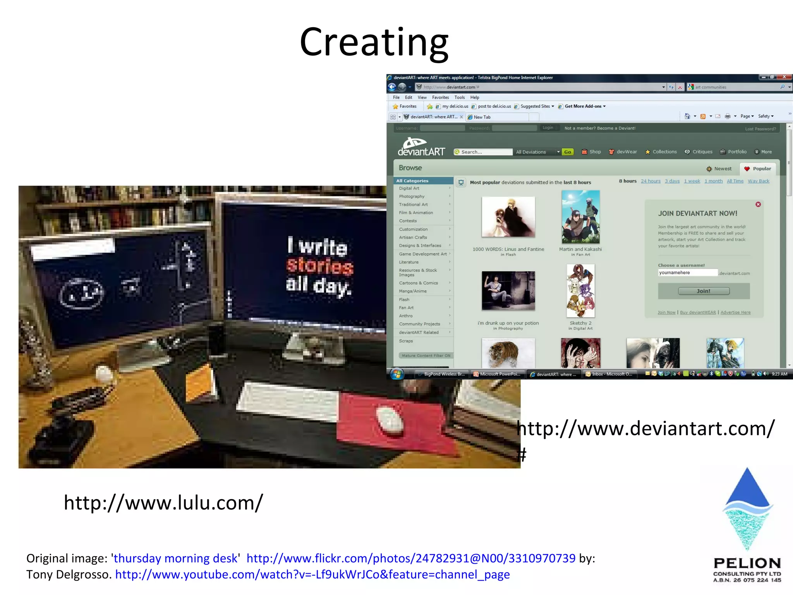Open the Sketchy 2 thumbnail
Screen dimensions: 793x595
pyautogui.click(x=580, y=291)
